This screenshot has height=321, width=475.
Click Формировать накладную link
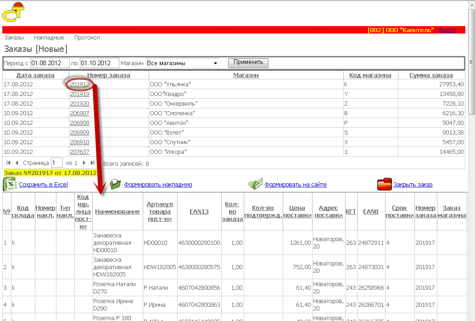point(158,184)
